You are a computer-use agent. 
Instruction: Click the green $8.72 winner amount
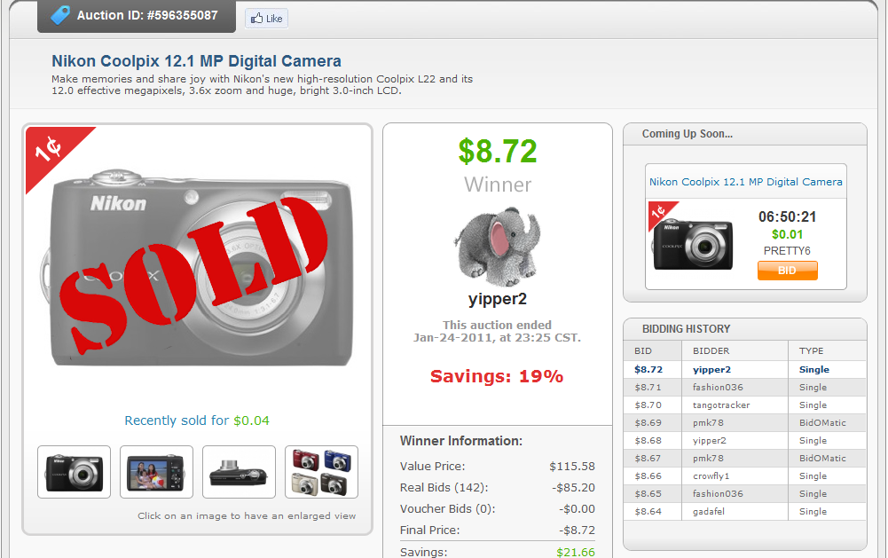tap(498, 151)
